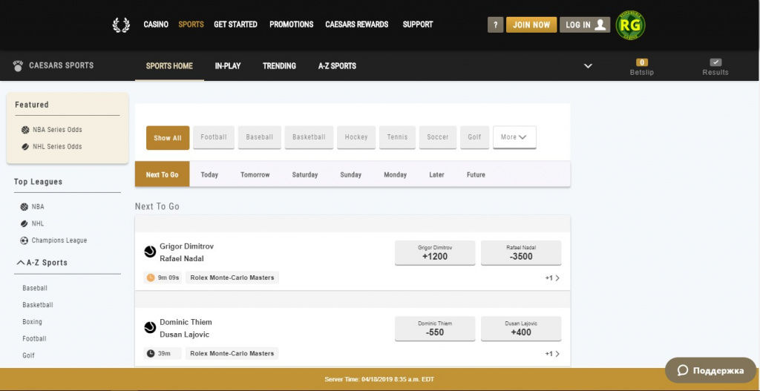The width and height of the screenshot is (760, 391).
Task: Select the Later time tab
Action: point(436,174)
